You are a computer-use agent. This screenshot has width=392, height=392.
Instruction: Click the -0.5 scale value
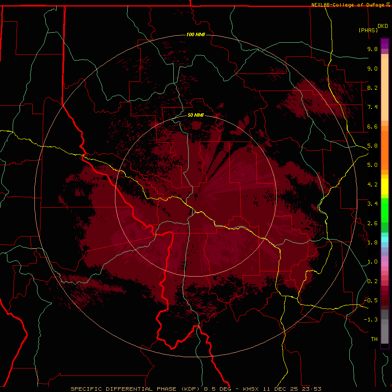[x=371, y=301]
